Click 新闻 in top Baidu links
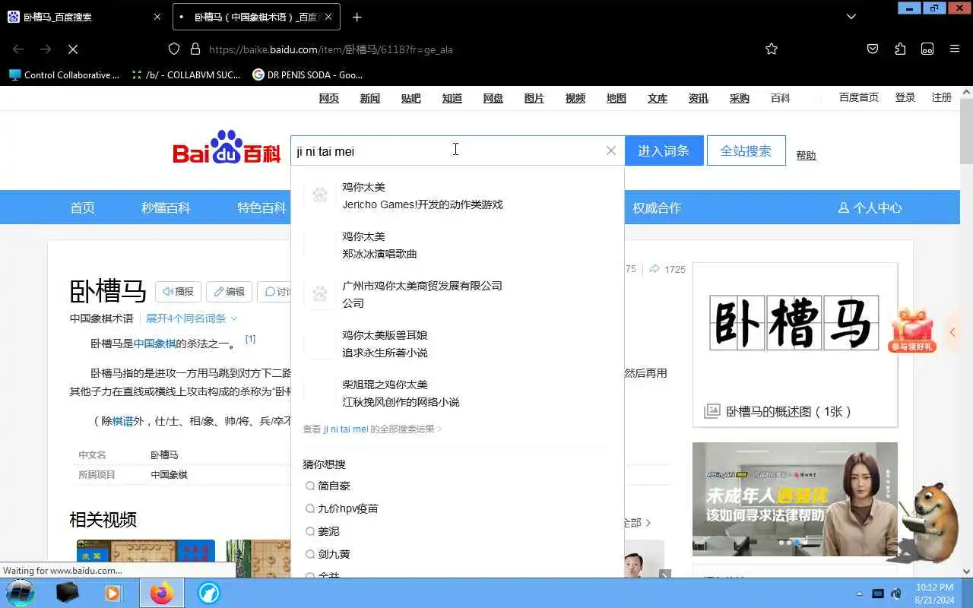 point(370,98)
